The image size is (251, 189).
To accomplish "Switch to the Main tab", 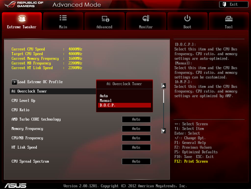I will point(63,21).
